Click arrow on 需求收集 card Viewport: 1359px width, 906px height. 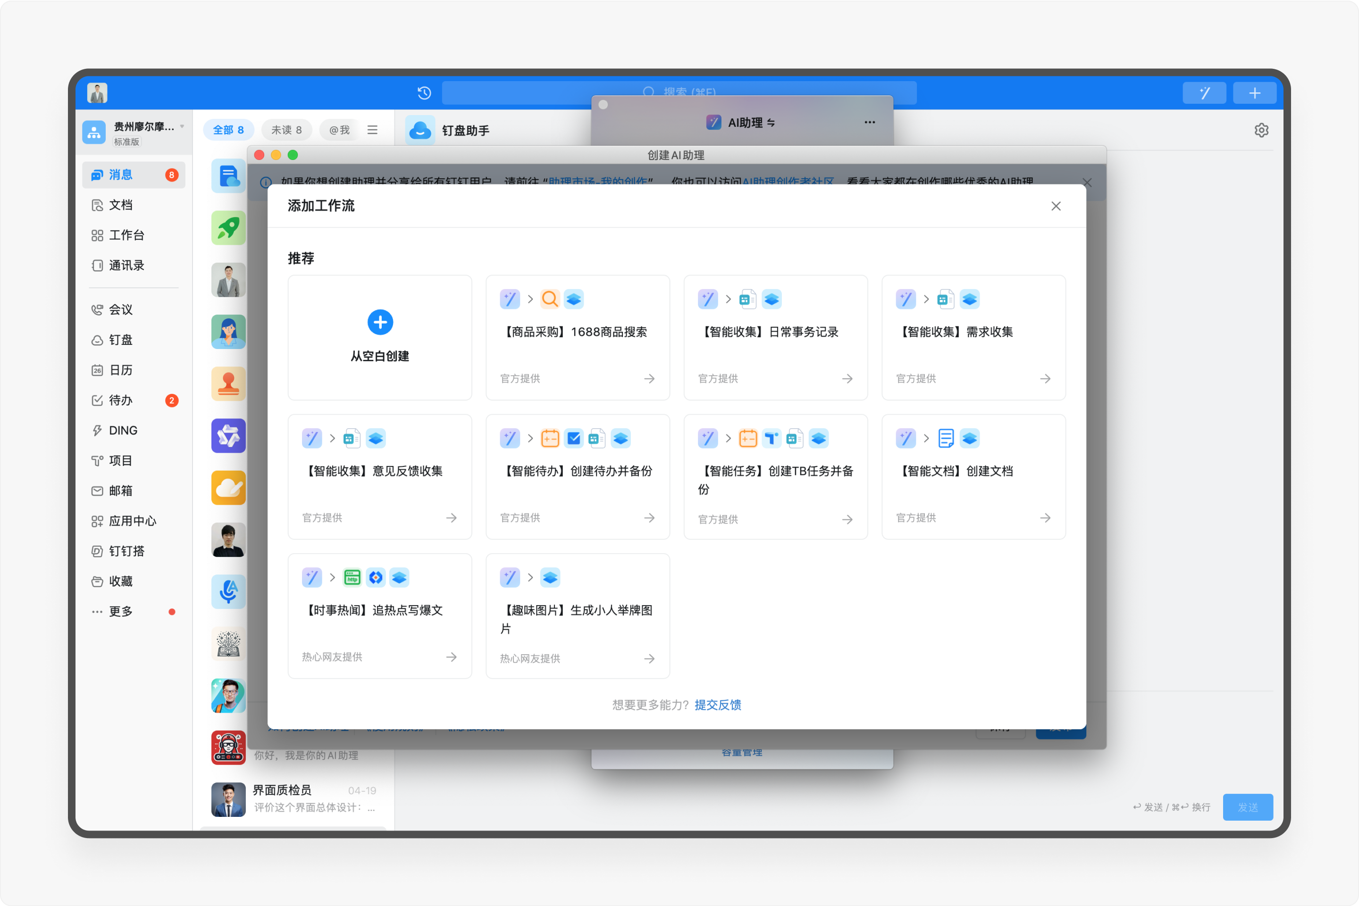[1045, 378]
